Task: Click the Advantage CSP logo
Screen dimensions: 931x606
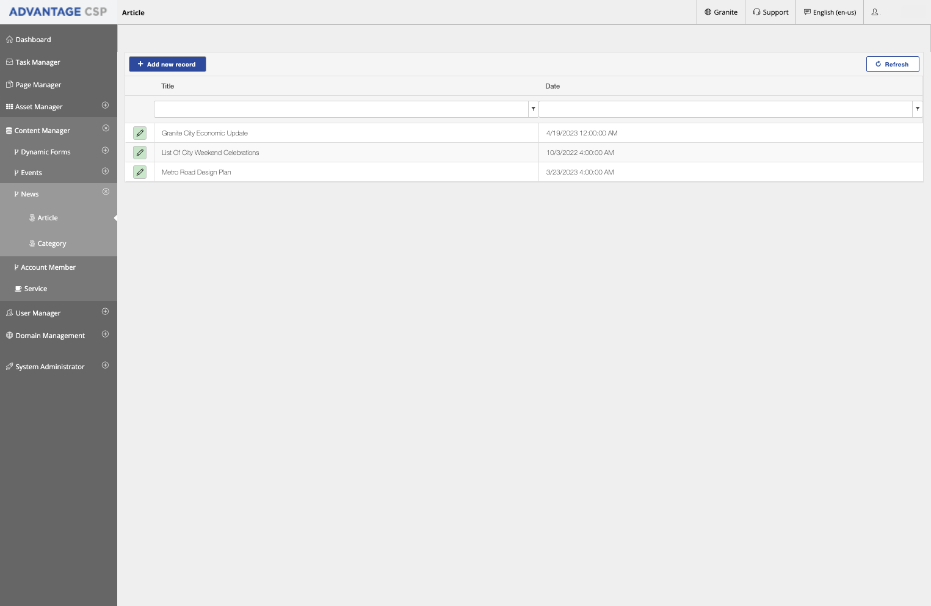Action: [58, 12]
